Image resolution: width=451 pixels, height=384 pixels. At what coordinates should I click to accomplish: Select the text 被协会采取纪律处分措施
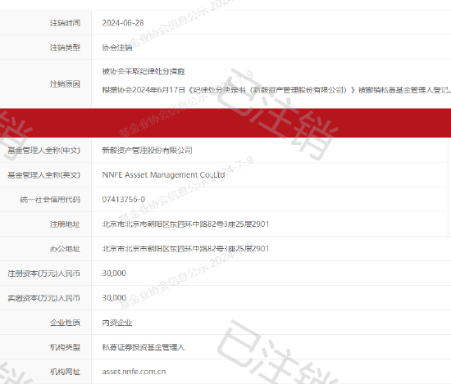pyautogui.click(x=143, y=71)
